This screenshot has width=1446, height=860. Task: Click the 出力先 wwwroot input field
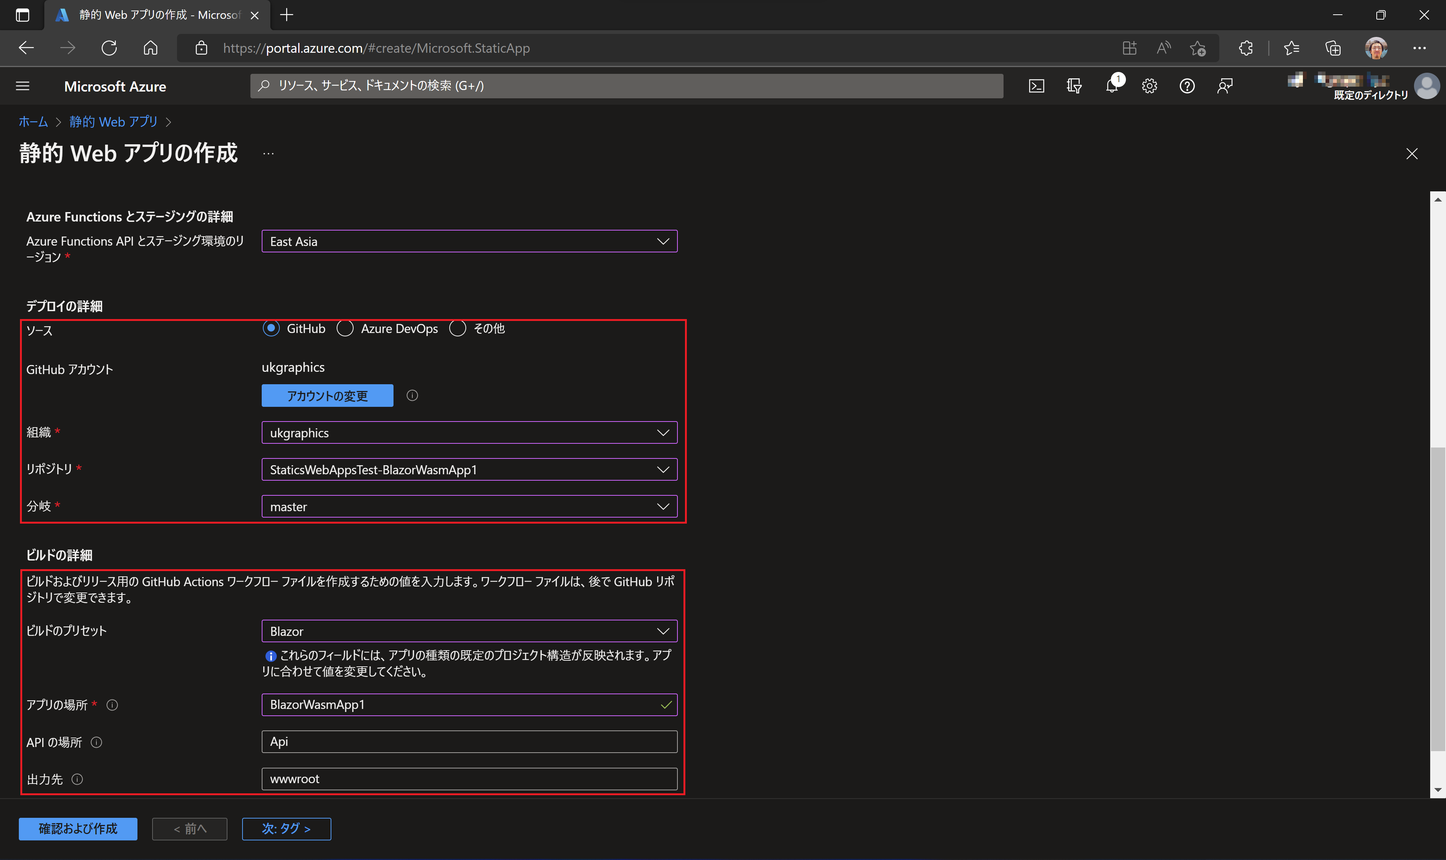click(469, 779)
